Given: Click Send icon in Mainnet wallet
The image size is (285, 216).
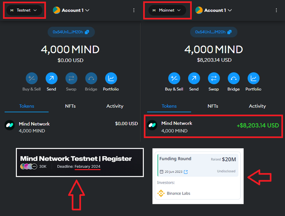Looking at the screenshot, I should (194, 78).
